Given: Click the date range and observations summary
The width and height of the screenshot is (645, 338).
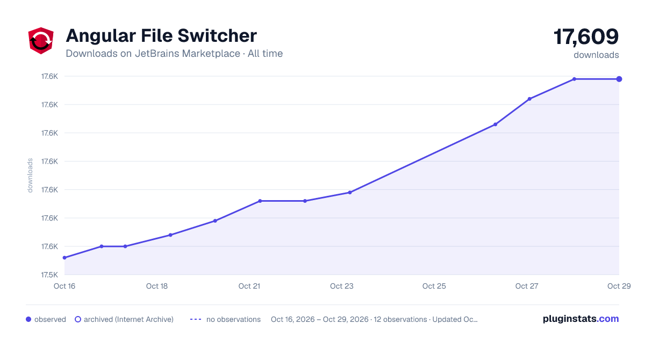Looking at the screenshot, I should 374,319.
